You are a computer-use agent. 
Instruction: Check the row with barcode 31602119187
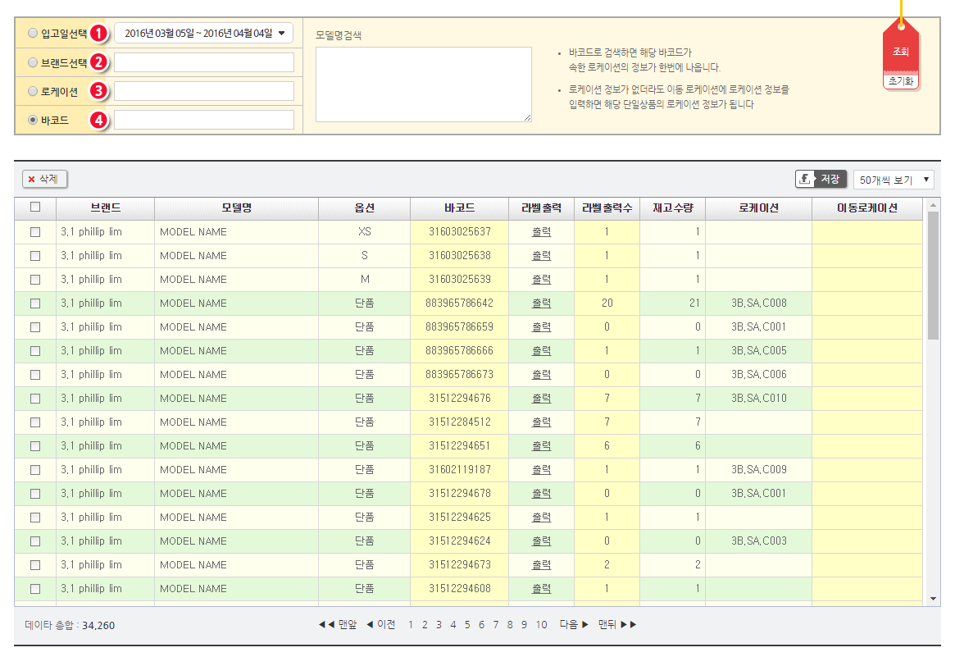click(35, 470)
